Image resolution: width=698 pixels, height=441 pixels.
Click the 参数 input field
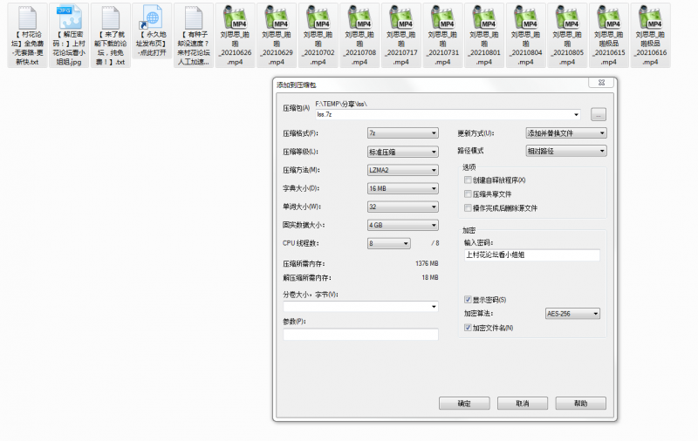point(360,335)
